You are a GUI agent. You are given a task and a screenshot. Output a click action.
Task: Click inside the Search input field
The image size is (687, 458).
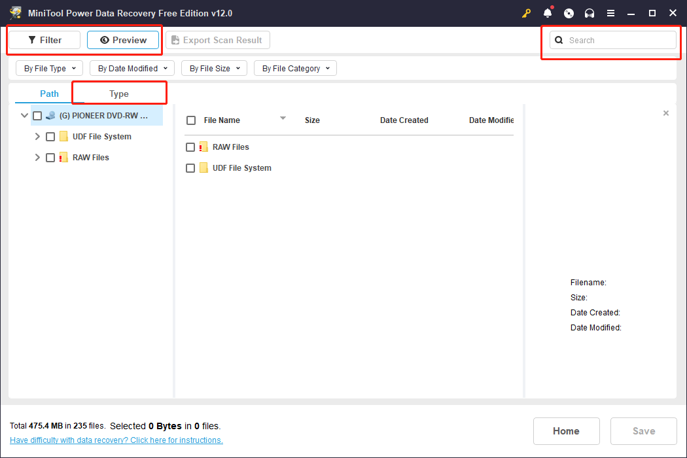[613, 41]
